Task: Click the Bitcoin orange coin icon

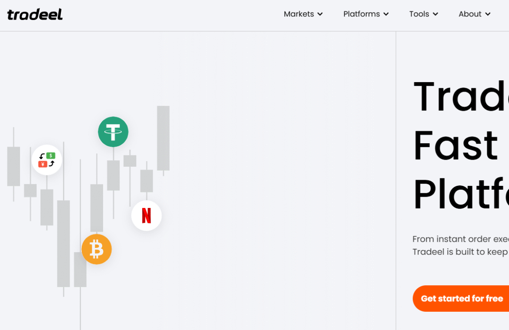Action: (97, 249)
